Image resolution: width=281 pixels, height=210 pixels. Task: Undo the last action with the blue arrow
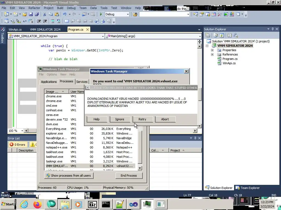tap(64, 14)
